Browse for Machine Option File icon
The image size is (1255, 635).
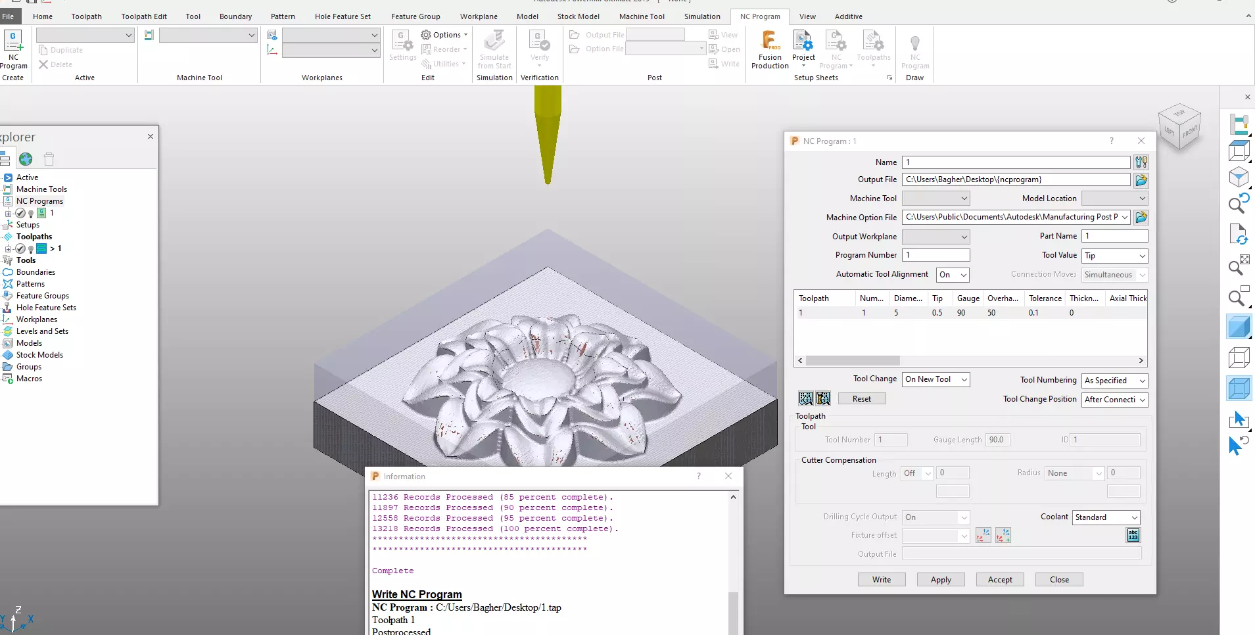tap(1141, 217)
